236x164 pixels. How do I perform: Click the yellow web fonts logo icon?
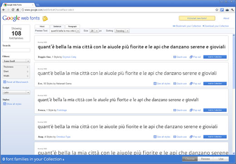pyautogui.click(x=45, y=19)
